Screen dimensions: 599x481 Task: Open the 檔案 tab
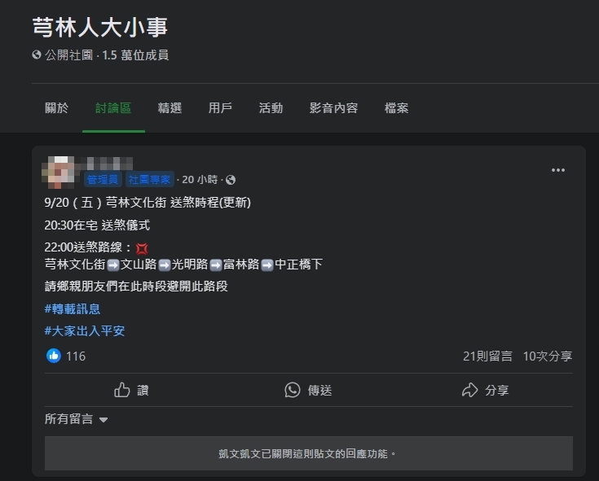click(396, 108)
